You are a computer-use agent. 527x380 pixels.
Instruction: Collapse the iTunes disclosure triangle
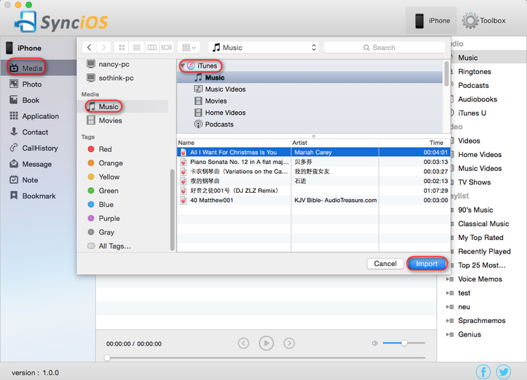pyautogui.click(x=182, y=65)
